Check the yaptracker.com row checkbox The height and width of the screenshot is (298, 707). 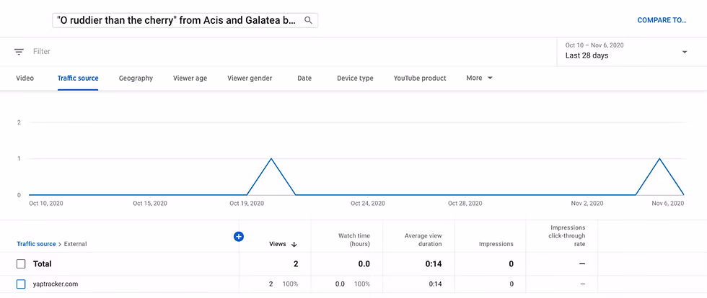[x=21, y=284]
